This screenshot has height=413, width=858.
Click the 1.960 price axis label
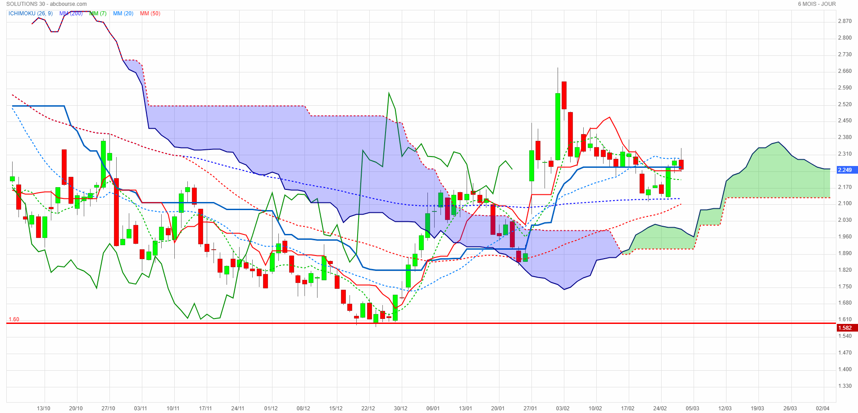(845, 237)
